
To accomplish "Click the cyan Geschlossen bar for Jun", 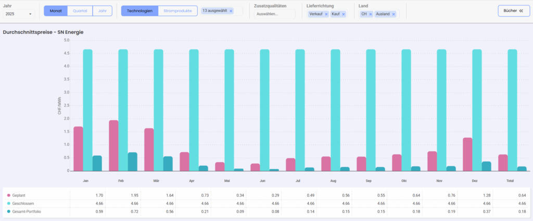I will click(264, 110).
